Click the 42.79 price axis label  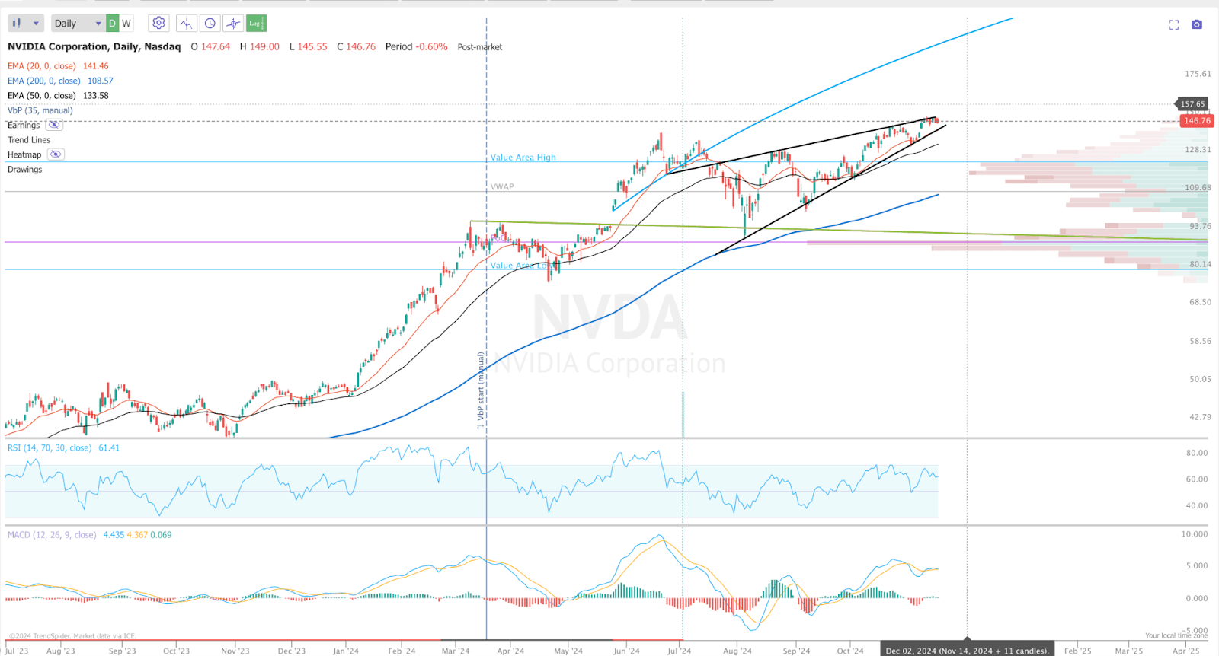[1200, 417]
